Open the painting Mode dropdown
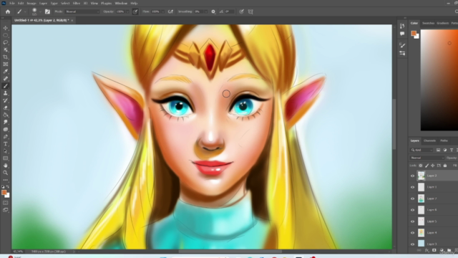 82,11
